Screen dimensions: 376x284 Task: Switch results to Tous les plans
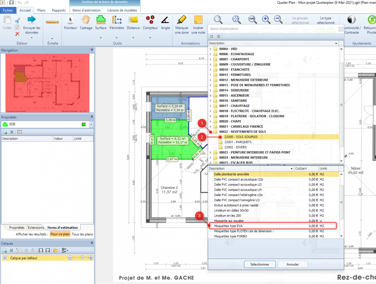82,234
